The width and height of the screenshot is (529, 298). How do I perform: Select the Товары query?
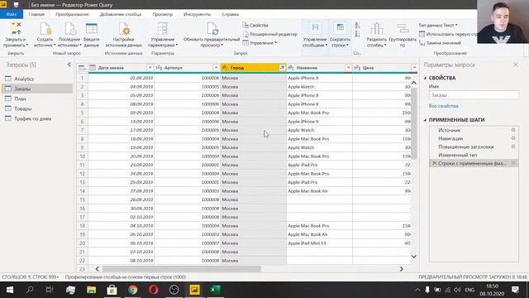coord(37,108)
